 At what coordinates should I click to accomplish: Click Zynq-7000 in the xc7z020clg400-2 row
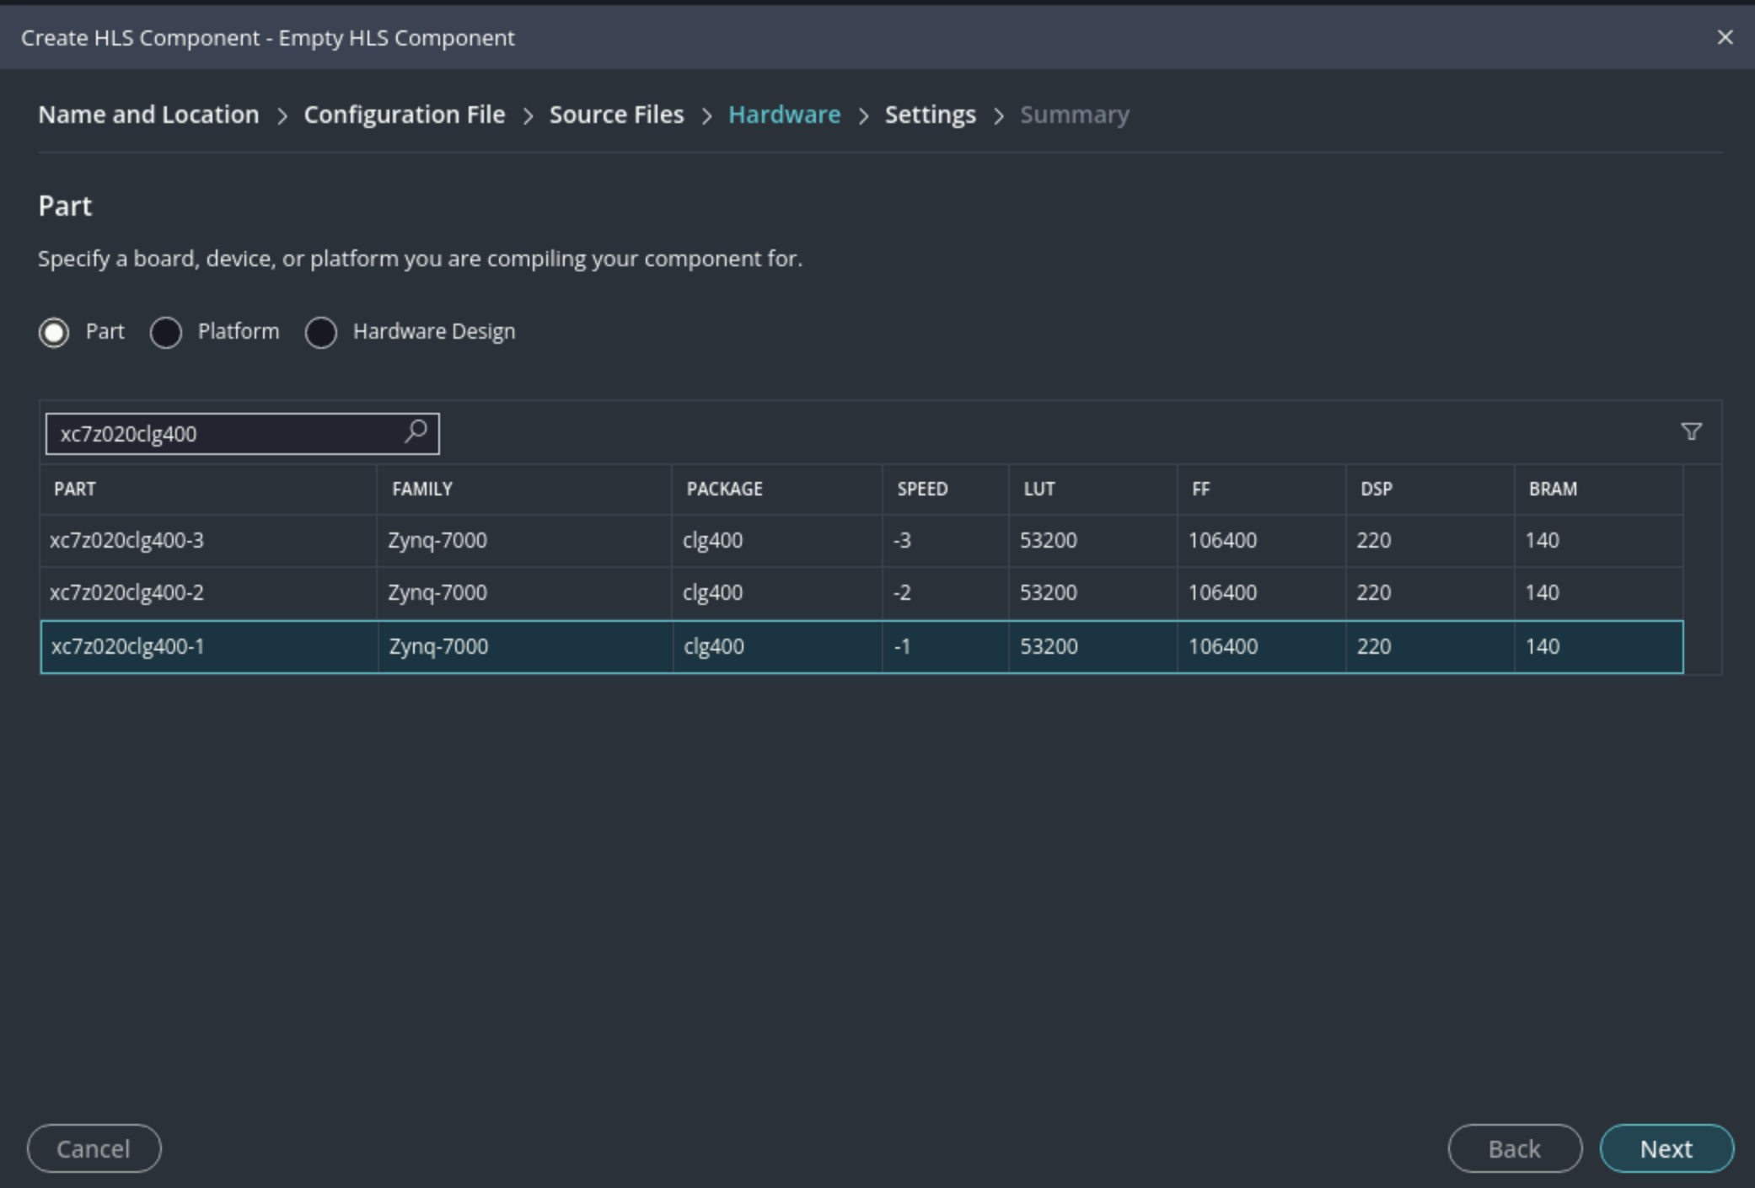coord(524,593)
